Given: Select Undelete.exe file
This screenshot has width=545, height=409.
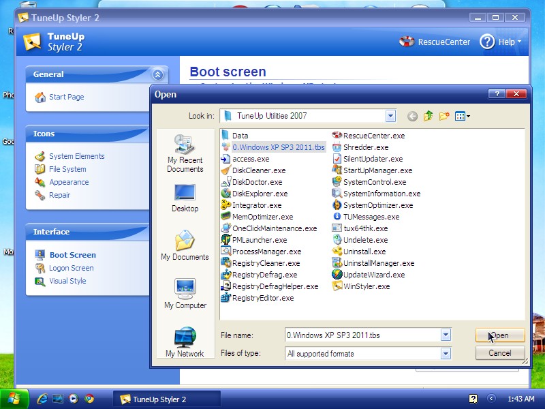Looking at the screenshot, I should [x=360, y=240].
